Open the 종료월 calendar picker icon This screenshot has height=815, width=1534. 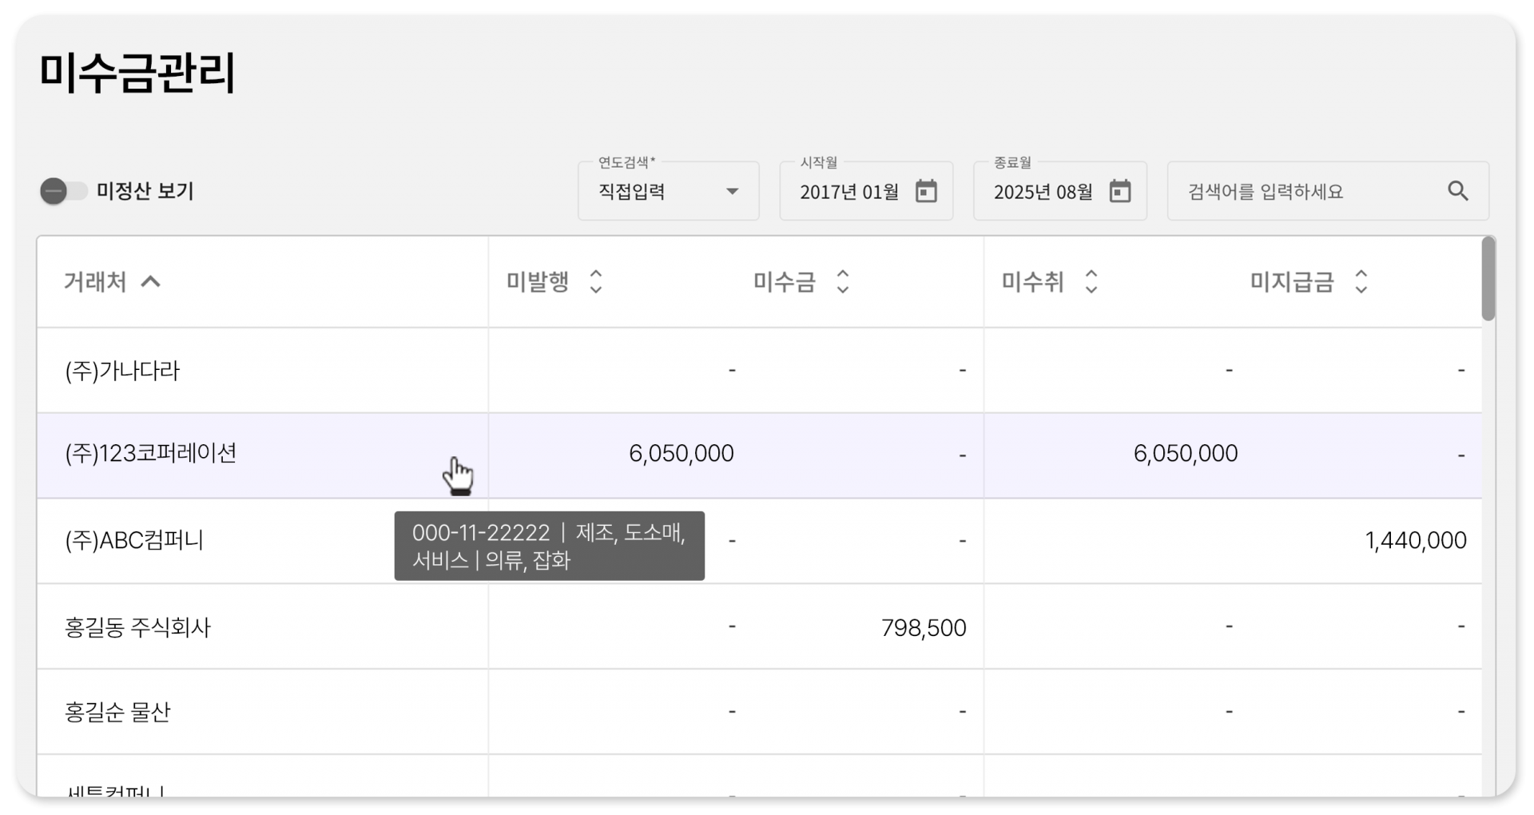click(x=1120, y=192)
